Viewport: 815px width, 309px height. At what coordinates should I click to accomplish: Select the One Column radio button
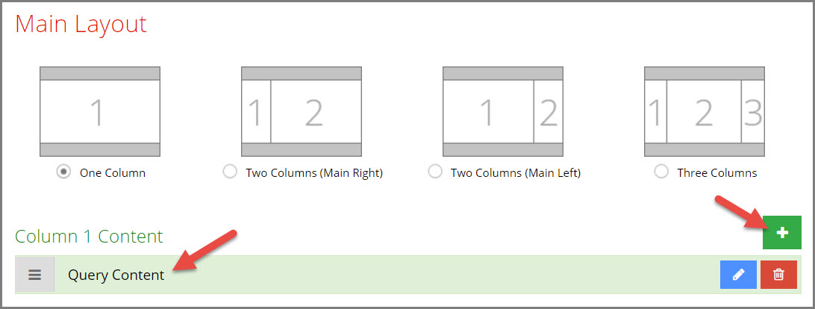point(64,172)
